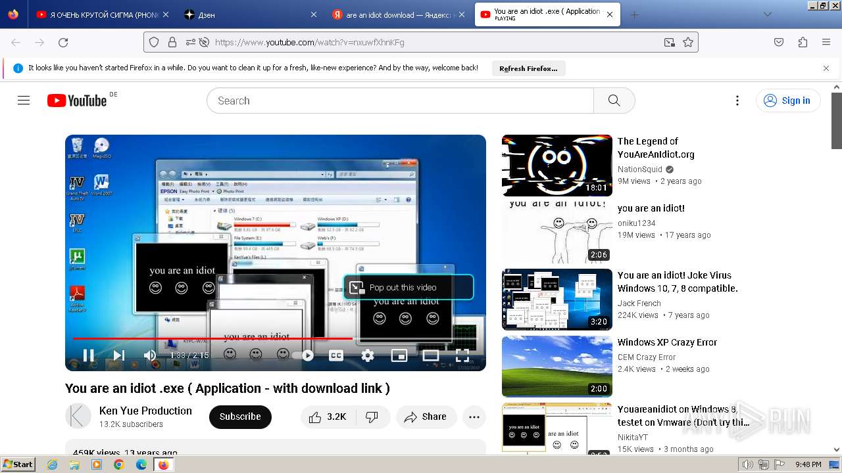The height and width of the screenshot is (473, 842).
Task: Share the video
Action: point(426,417)
